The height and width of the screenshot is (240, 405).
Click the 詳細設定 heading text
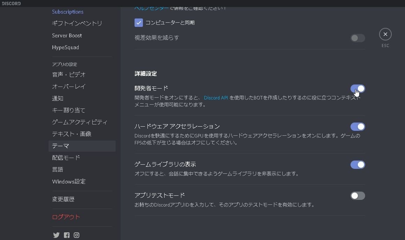pyautogui.click(x=146, y=74)
